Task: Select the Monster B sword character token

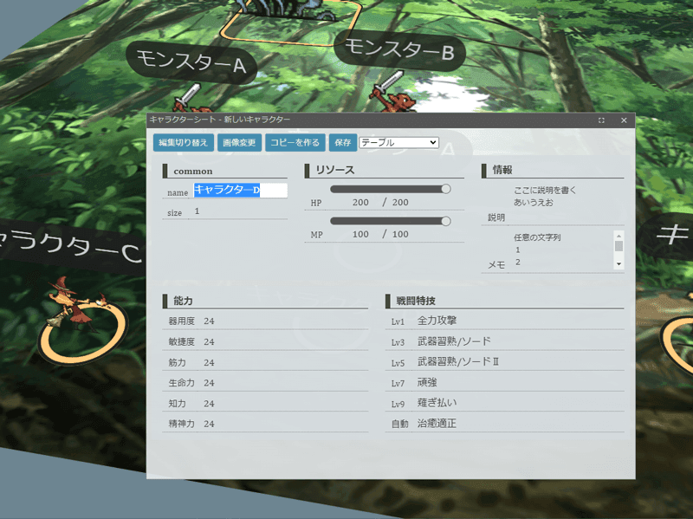Action: 392,92
